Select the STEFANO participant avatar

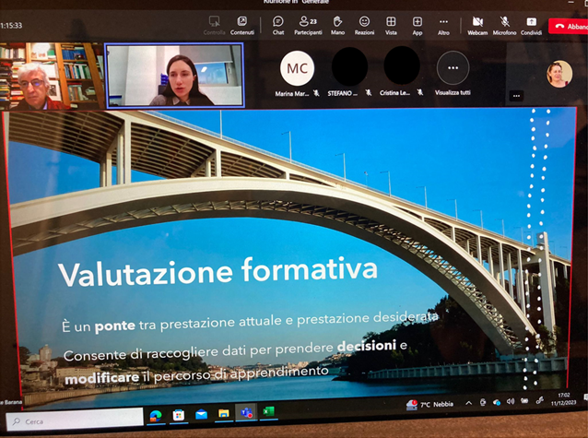(349, 66)
